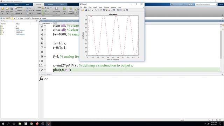Click the Hide Plot Tools icon in the figure toolbar
The width and height of the screenshot is (224, 126).
point(124,10)
